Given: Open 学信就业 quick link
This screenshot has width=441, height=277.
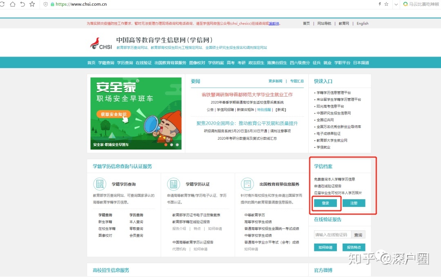Looking at the screenshot, I should click(x=323, y=147).
